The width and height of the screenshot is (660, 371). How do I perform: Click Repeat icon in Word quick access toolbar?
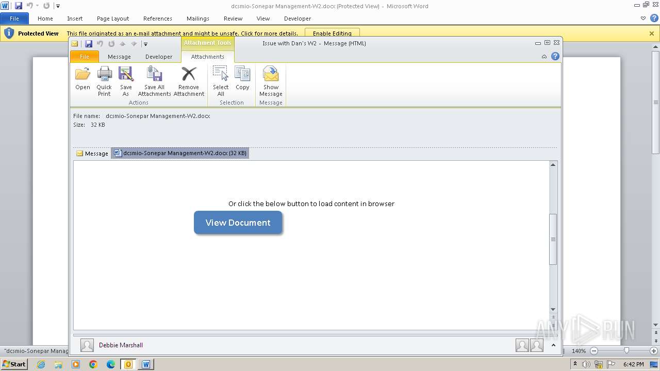click(x=46, y=6)
